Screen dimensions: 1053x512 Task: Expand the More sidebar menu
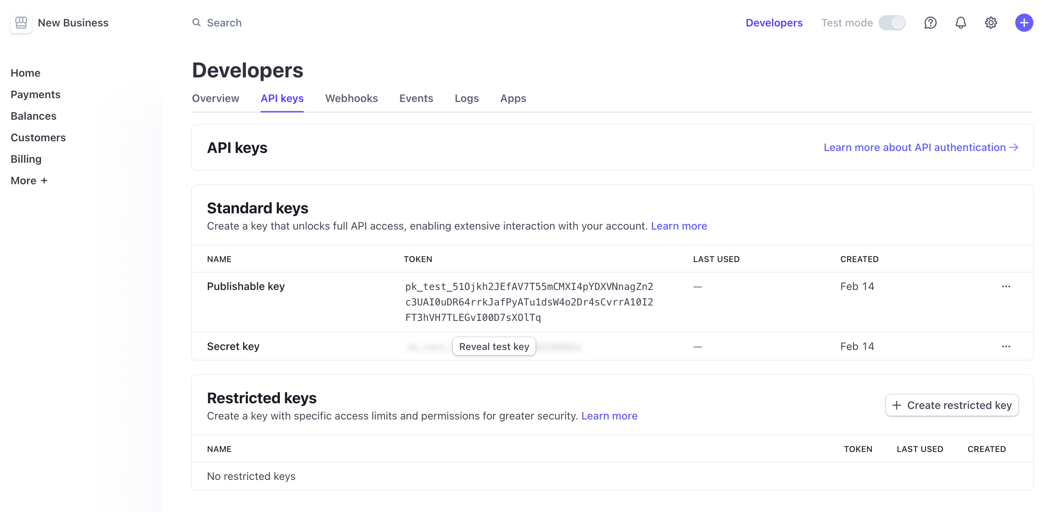pyautogui.click(x=29, y=180)
